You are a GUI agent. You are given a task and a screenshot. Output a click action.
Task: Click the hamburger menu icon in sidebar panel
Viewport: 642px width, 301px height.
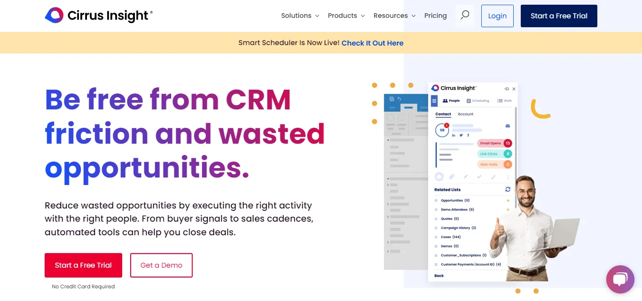434,100
